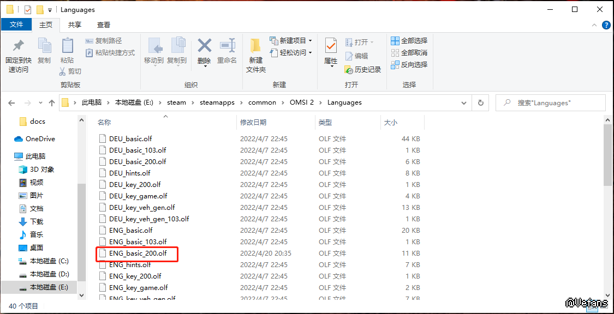Click the navigation pane scroll down arrow
614x314 pixels.
click(82, 295)
